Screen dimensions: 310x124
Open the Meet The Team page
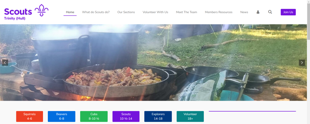[x=186, y=12]
